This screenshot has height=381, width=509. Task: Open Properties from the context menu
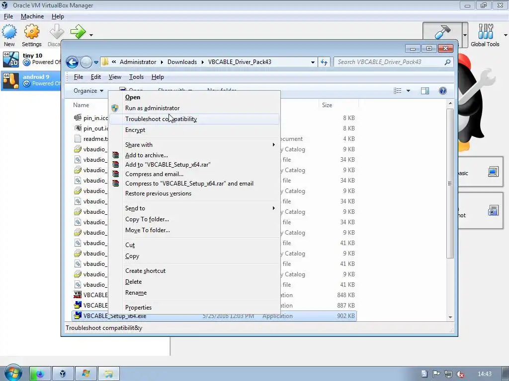pyautogui.click(x=194, y=308)
